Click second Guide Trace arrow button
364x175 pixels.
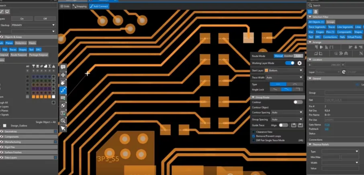(301, 125)
